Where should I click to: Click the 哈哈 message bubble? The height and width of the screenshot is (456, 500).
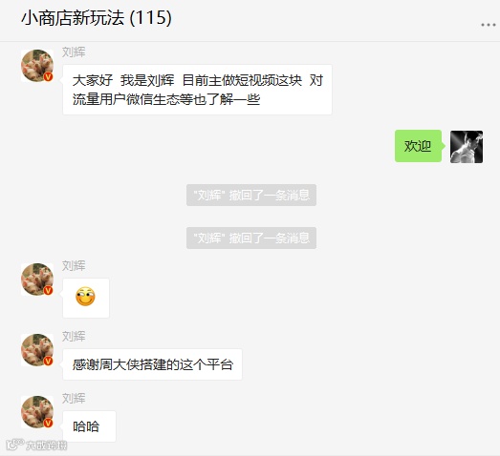[89, 426]
